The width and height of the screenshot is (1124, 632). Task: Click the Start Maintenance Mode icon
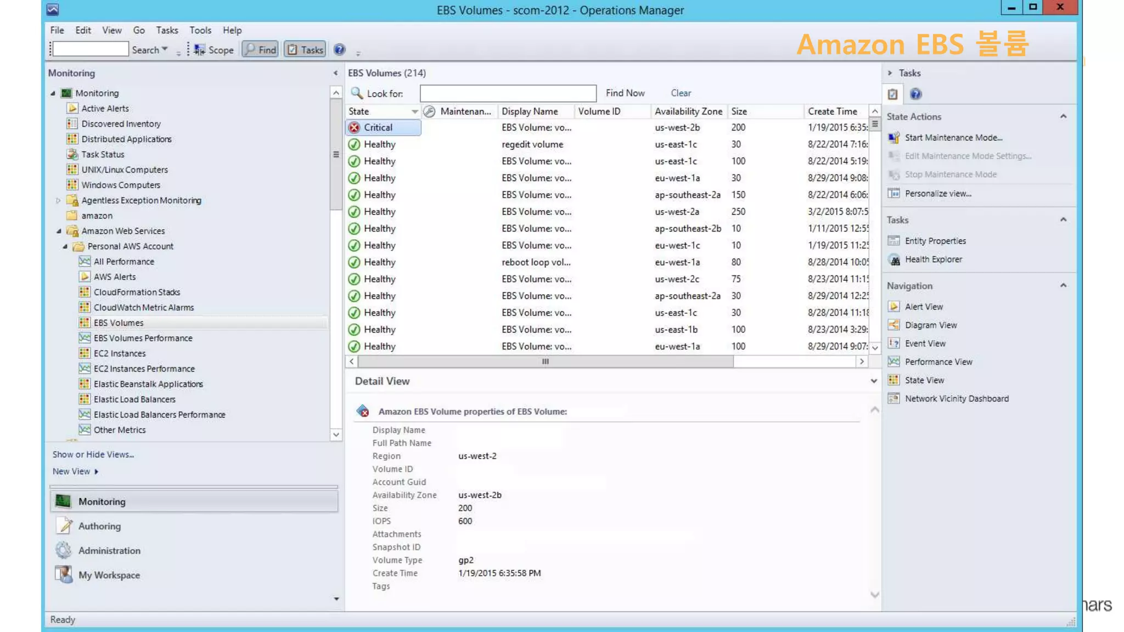[x=894, y=138]
